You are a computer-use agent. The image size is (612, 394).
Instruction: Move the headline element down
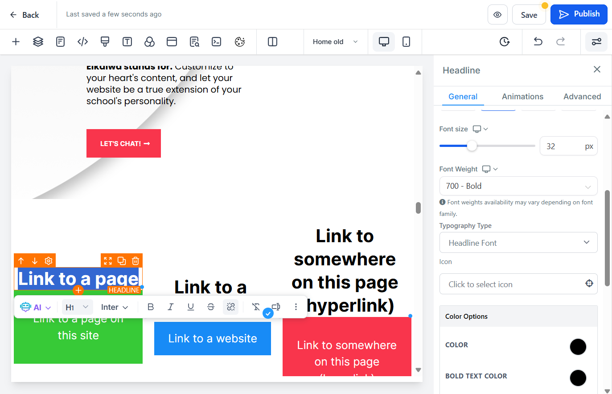(x=35, y=261)
